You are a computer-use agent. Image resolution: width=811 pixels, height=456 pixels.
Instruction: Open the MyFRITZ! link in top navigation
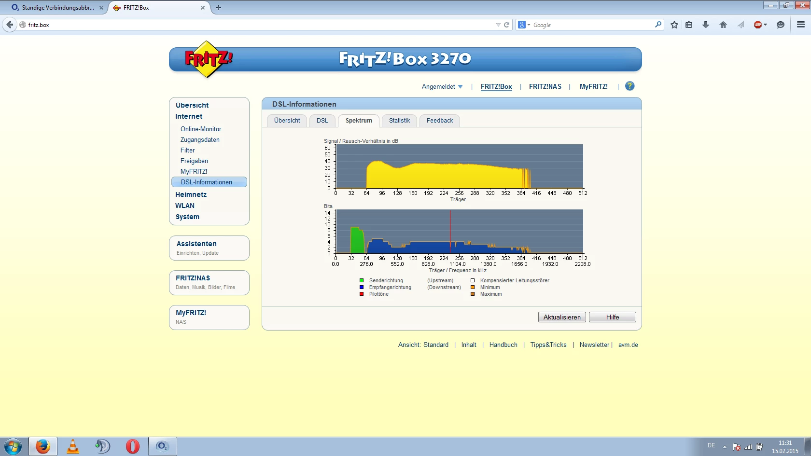(x=594, y=87)
